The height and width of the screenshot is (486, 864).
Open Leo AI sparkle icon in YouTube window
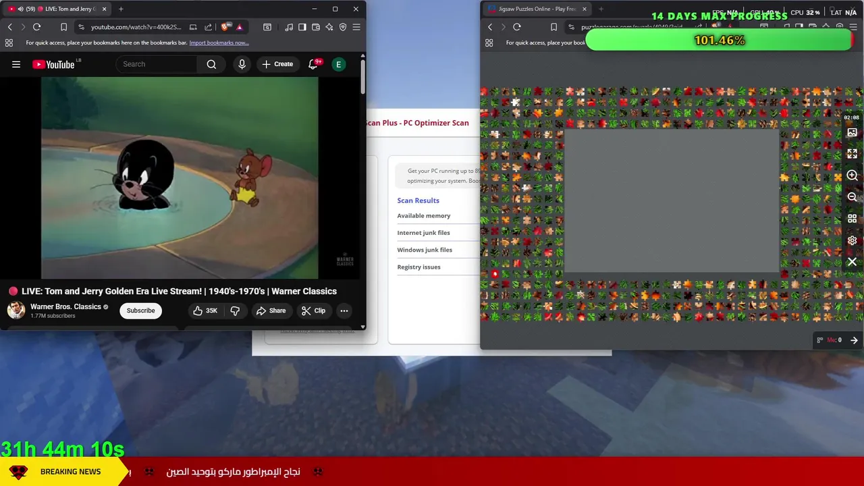[x=329, y=27]
